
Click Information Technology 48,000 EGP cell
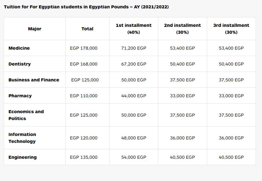click(x=134, y=138)
